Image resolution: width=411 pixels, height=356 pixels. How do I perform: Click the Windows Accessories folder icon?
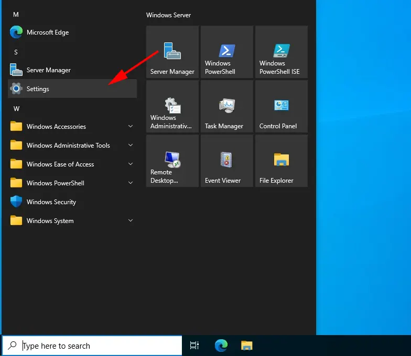click(16, 126)
